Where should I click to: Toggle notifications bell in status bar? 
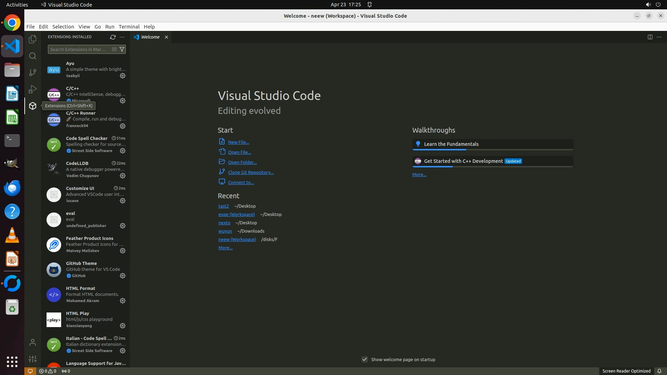pos(659,371)
